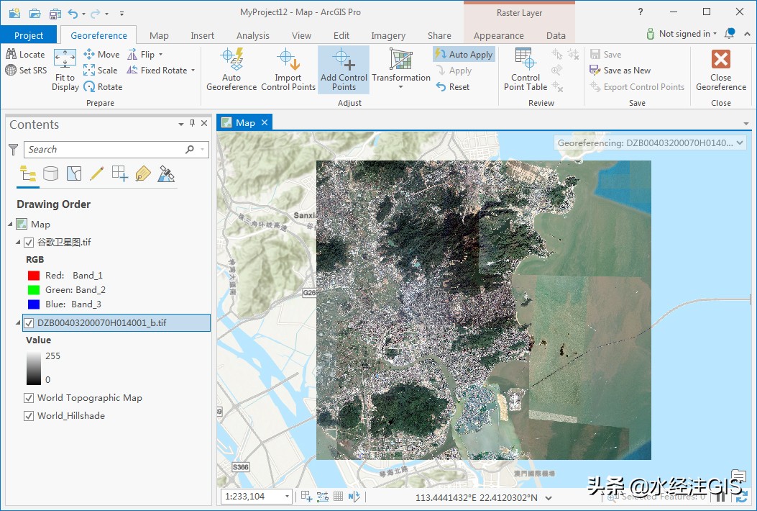Viewport: 757px width, 511px height.
Task: Open the Set SRS globe tool
Action: (26, 70)
